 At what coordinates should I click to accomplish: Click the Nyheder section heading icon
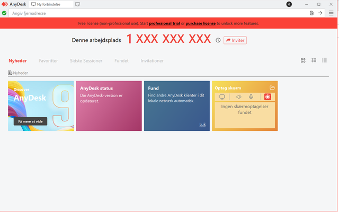[10, 73]
